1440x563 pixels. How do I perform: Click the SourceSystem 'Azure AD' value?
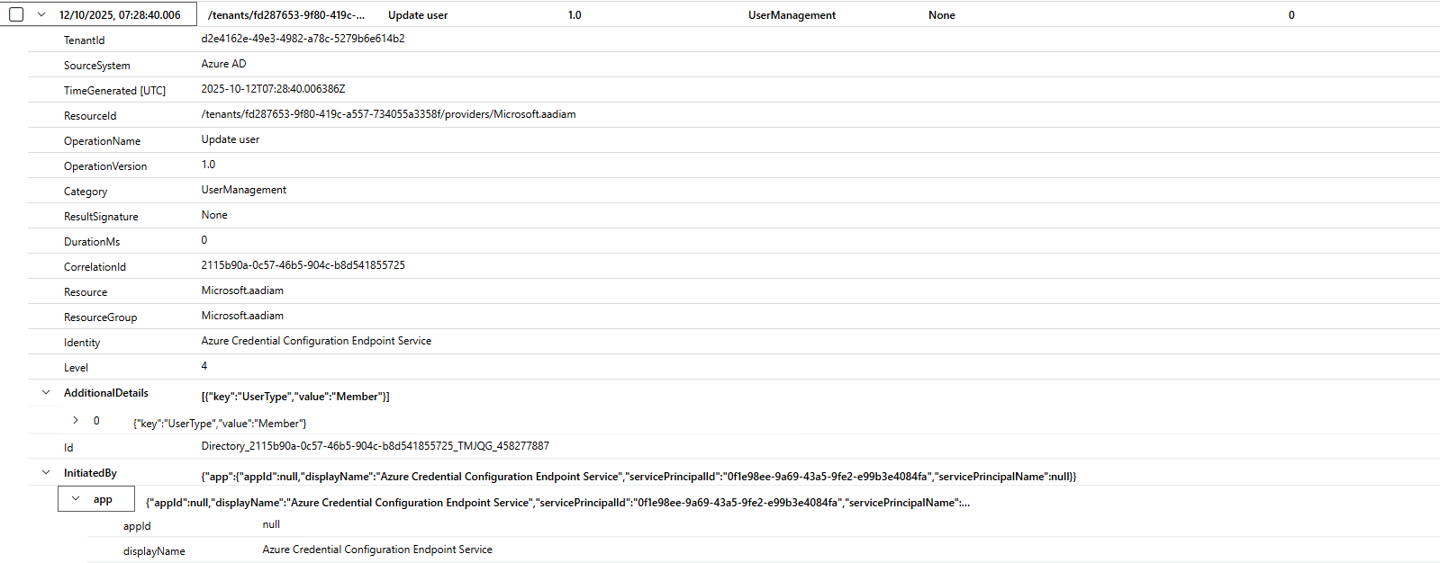pos(223,64)
